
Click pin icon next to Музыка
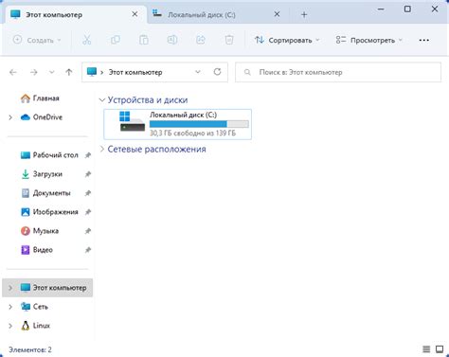click(x=88, y=231)
